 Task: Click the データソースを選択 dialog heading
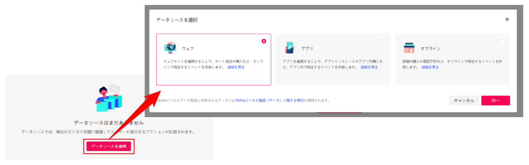[x=177, y=20]
